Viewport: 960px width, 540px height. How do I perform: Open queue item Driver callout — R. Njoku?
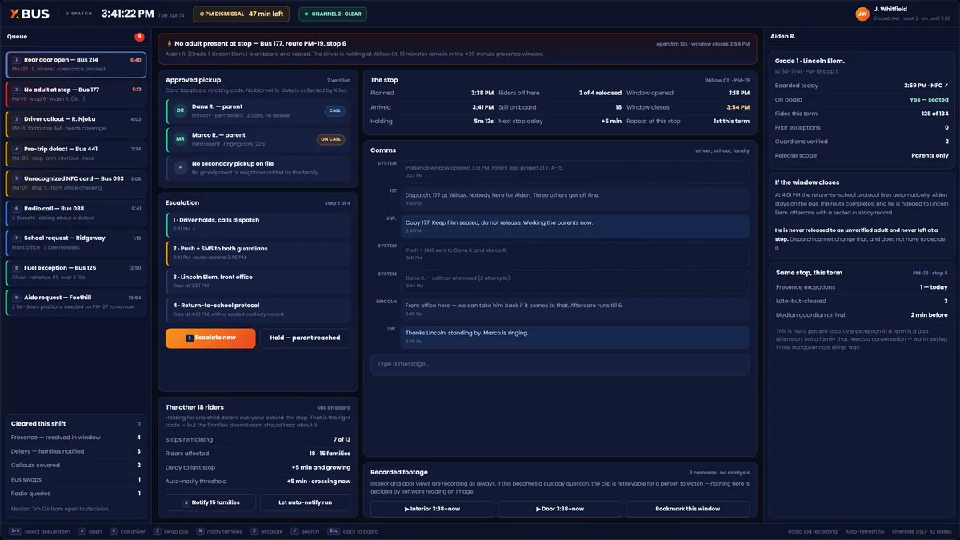coord(76,124)
